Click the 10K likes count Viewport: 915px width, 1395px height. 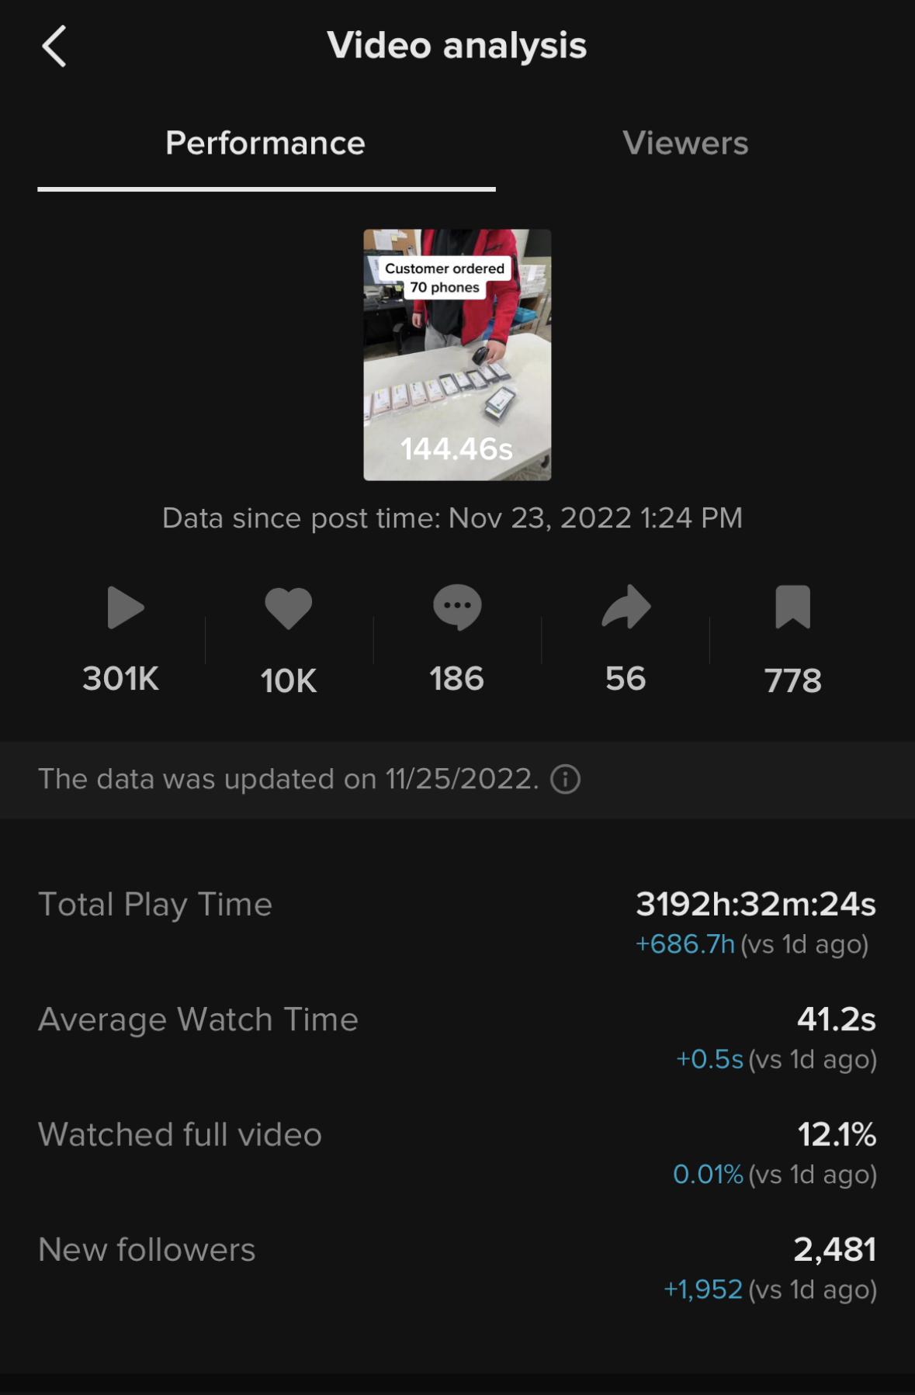(x=289, y=681)
